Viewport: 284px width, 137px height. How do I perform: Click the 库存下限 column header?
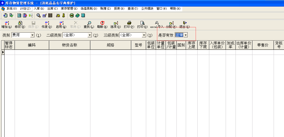pyautogui.click(x=203, y=45)
